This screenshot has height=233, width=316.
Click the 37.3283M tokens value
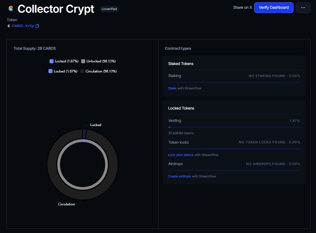coord(181,133)
